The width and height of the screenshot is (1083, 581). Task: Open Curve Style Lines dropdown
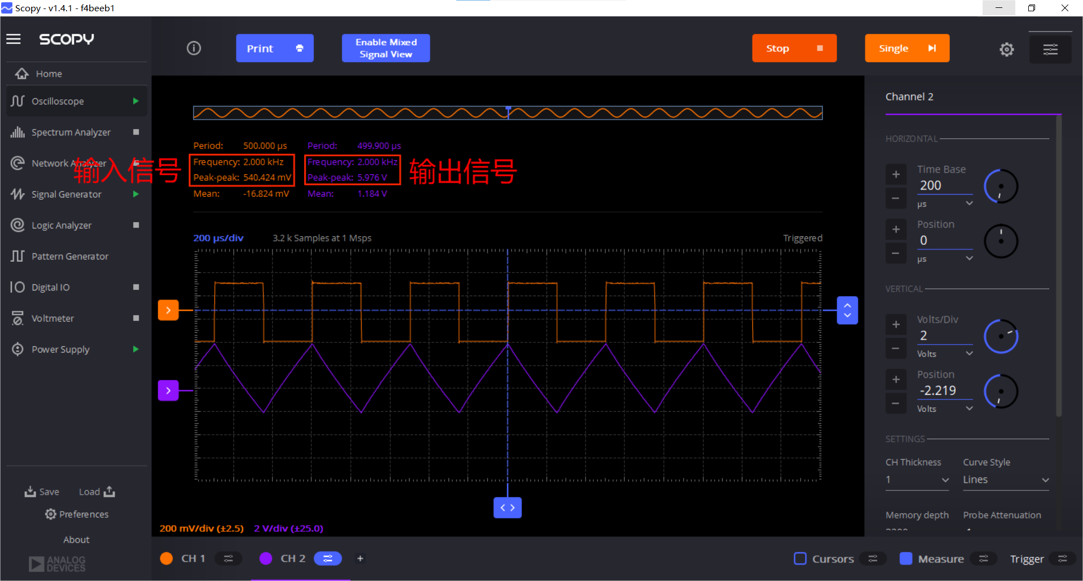(1006, 479)
